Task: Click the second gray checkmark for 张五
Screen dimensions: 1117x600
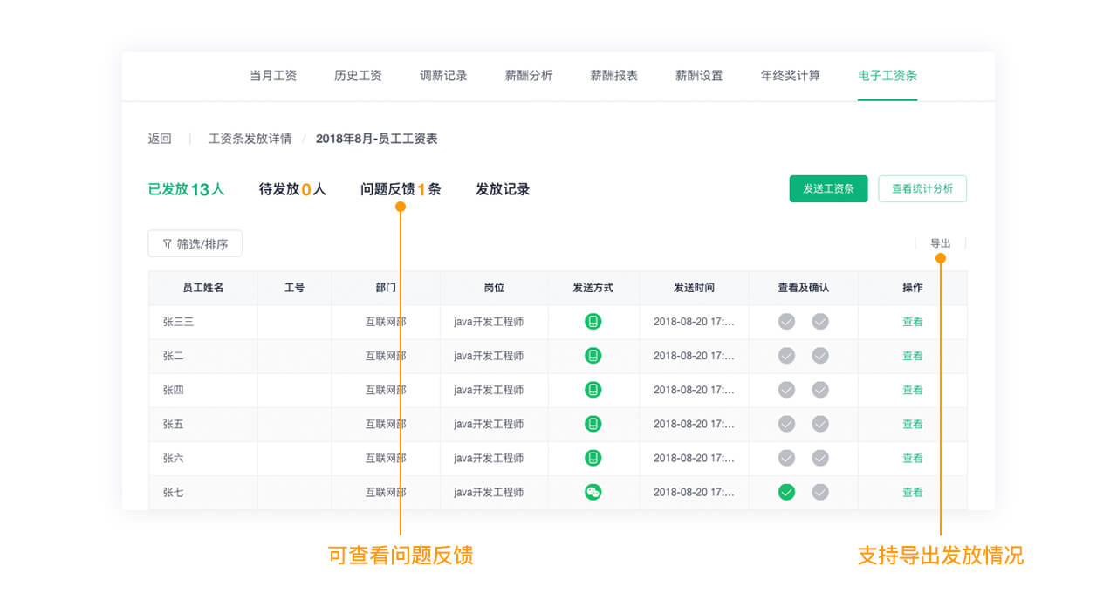Action: 820,424
